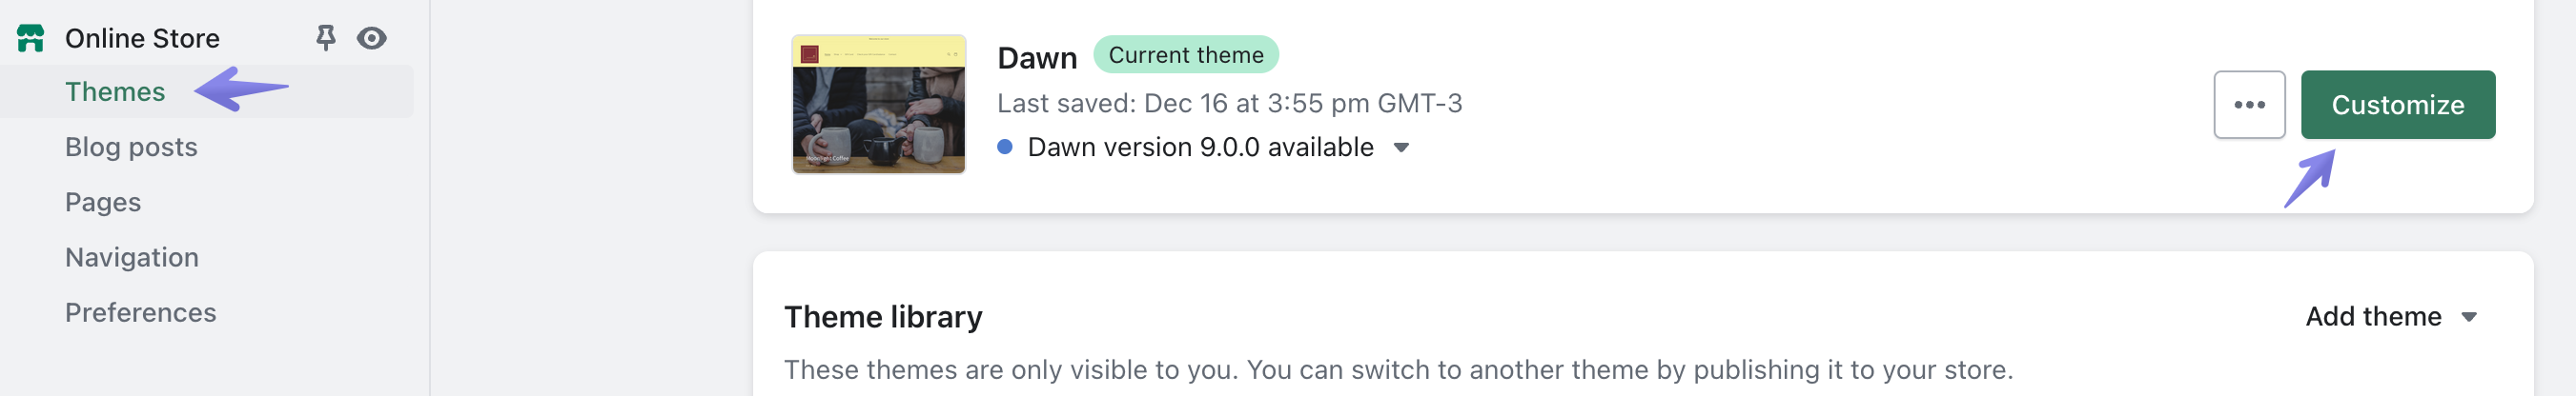
Task: Click the Customize button for Dawn
Action: coord(2397,105)
